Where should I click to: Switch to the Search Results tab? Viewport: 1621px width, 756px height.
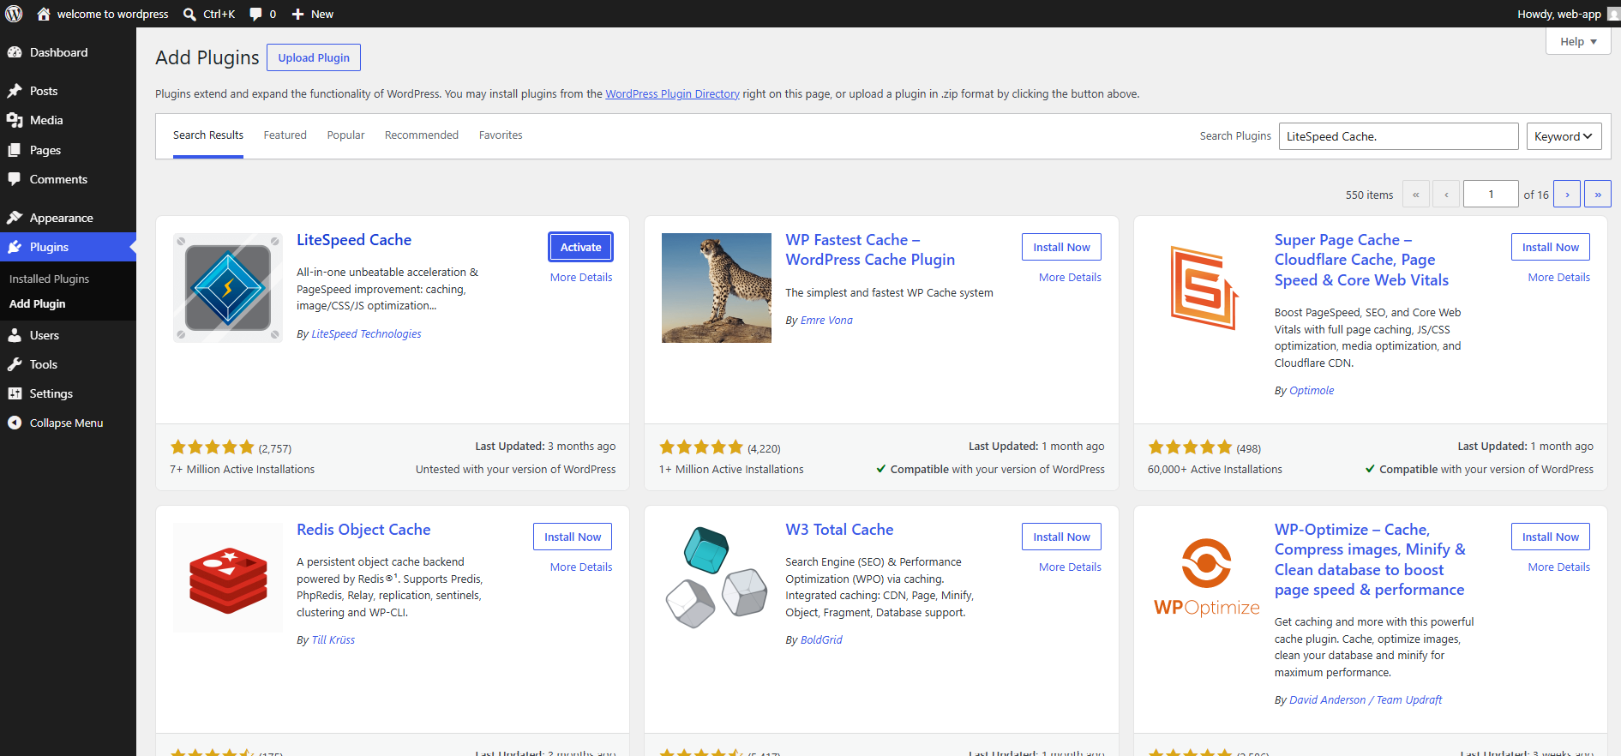click(x=208, y=135)
